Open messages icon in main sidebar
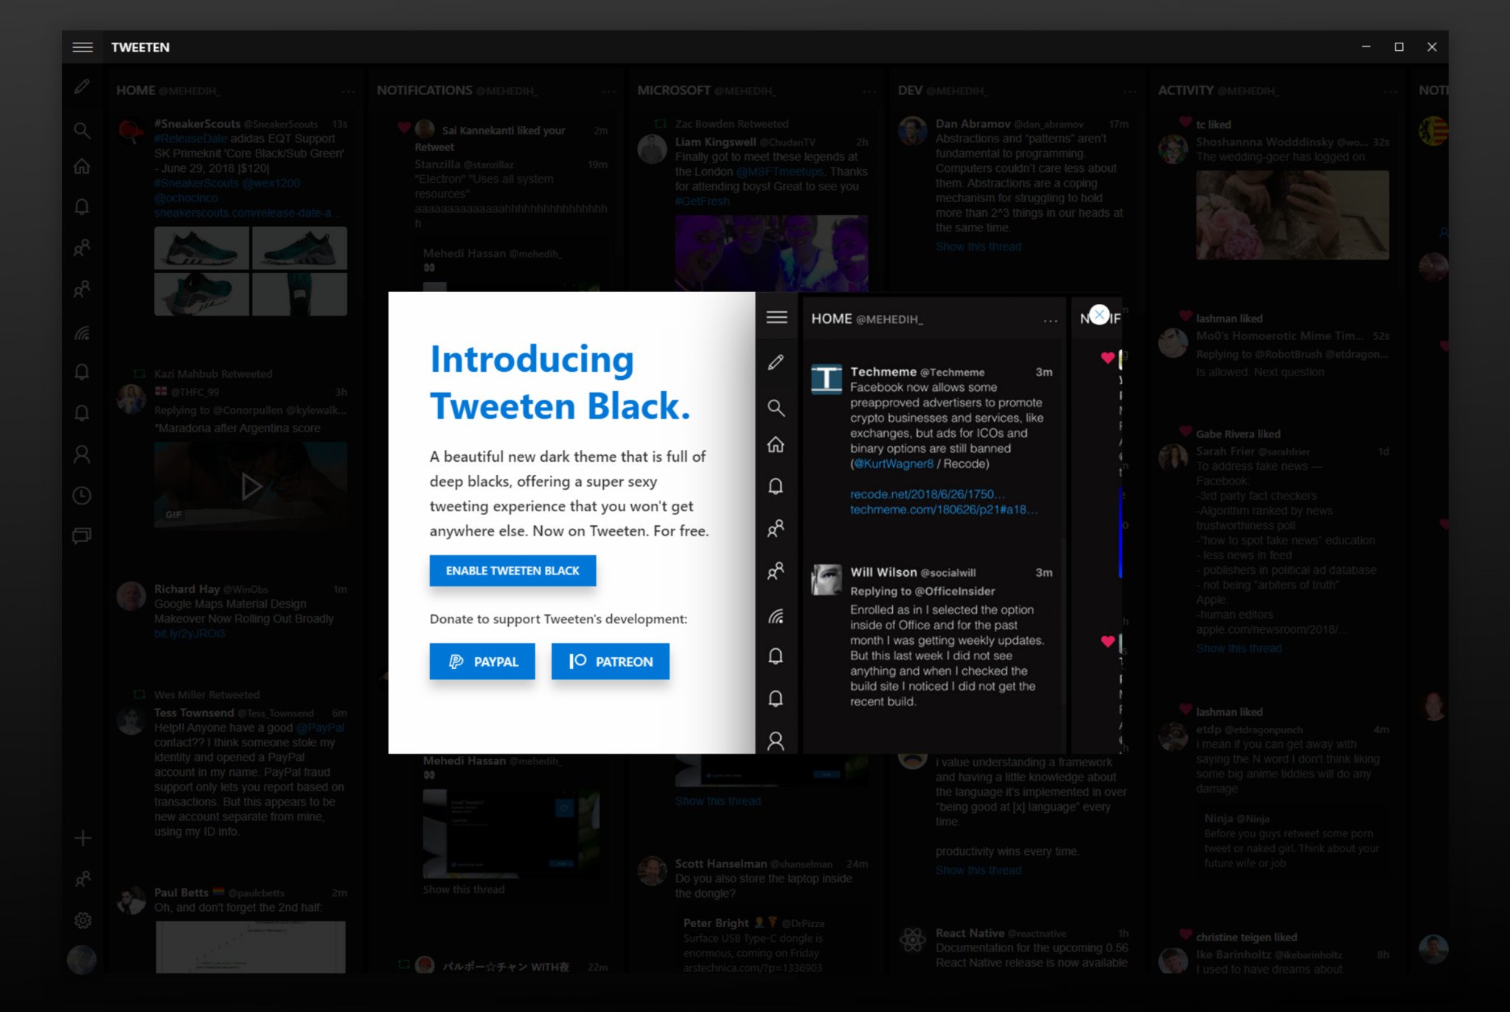The width and height of the screenshot is (1510, 1012). (82, 536)
